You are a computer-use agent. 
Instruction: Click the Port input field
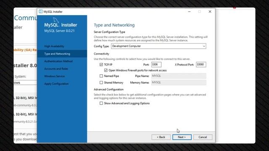pos(156,65)
